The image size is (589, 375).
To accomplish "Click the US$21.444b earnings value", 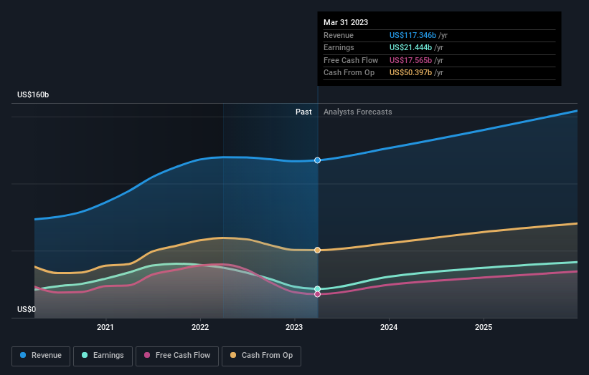I will click(410, 47).
